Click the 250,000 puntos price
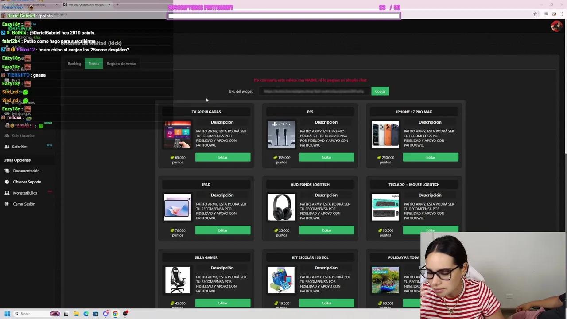Screen dimensions: 567x319 click(386, 160)
